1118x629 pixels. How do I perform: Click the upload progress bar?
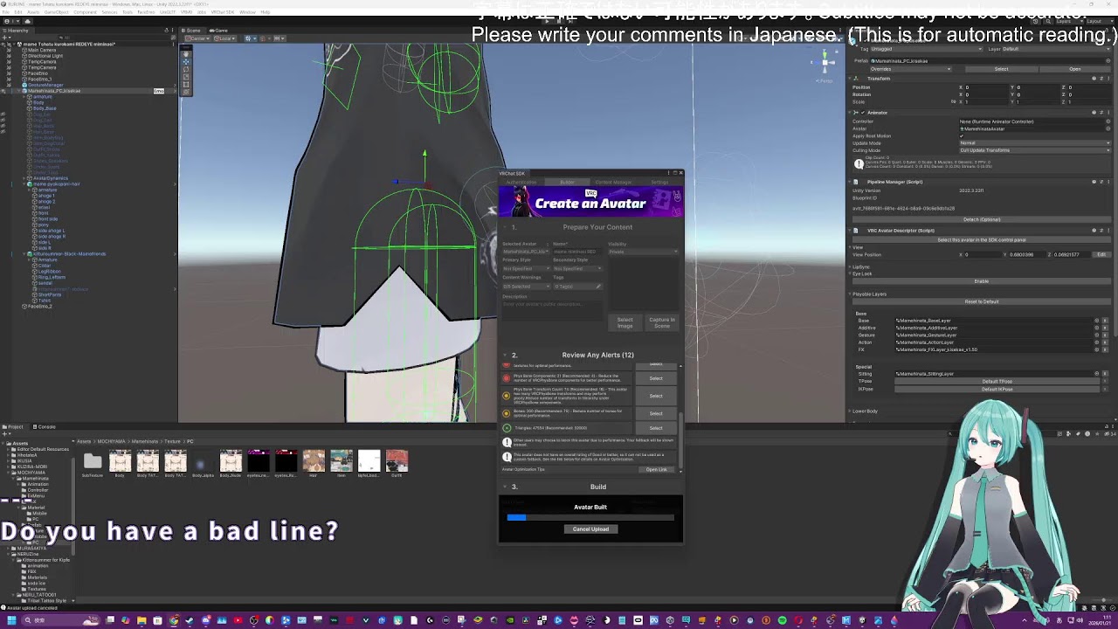pyautogui.click(x=590, y=518)
